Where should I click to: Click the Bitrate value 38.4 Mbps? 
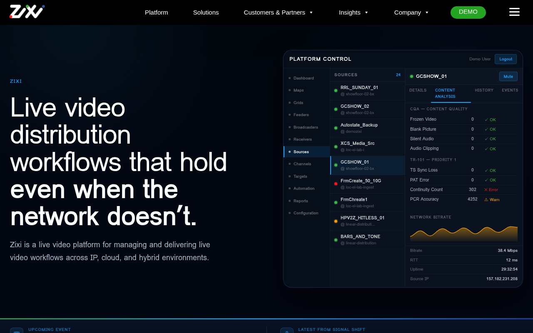coord(508,251)
